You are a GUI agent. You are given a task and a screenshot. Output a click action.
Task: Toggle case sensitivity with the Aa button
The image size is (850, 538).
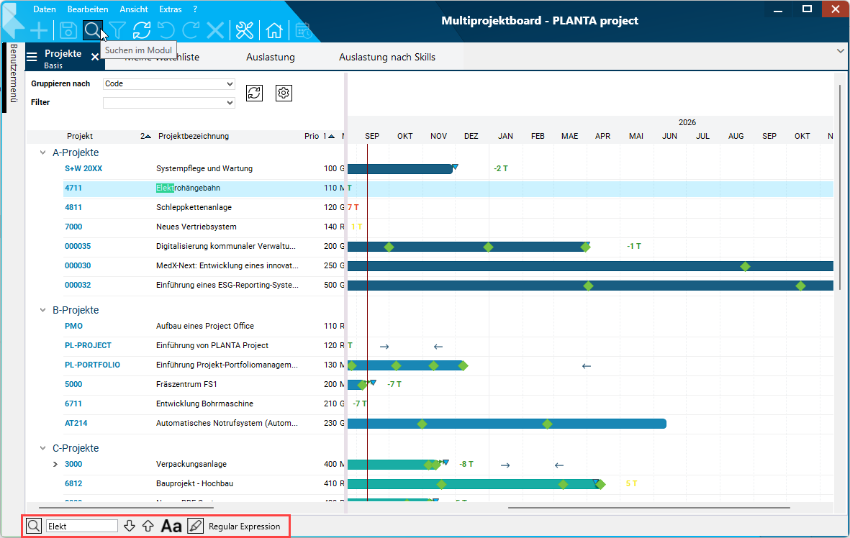click(x=171, y=526)
